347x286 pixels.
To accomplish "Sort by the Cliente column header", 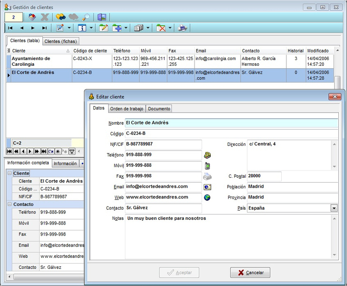I will pos(41,51).
